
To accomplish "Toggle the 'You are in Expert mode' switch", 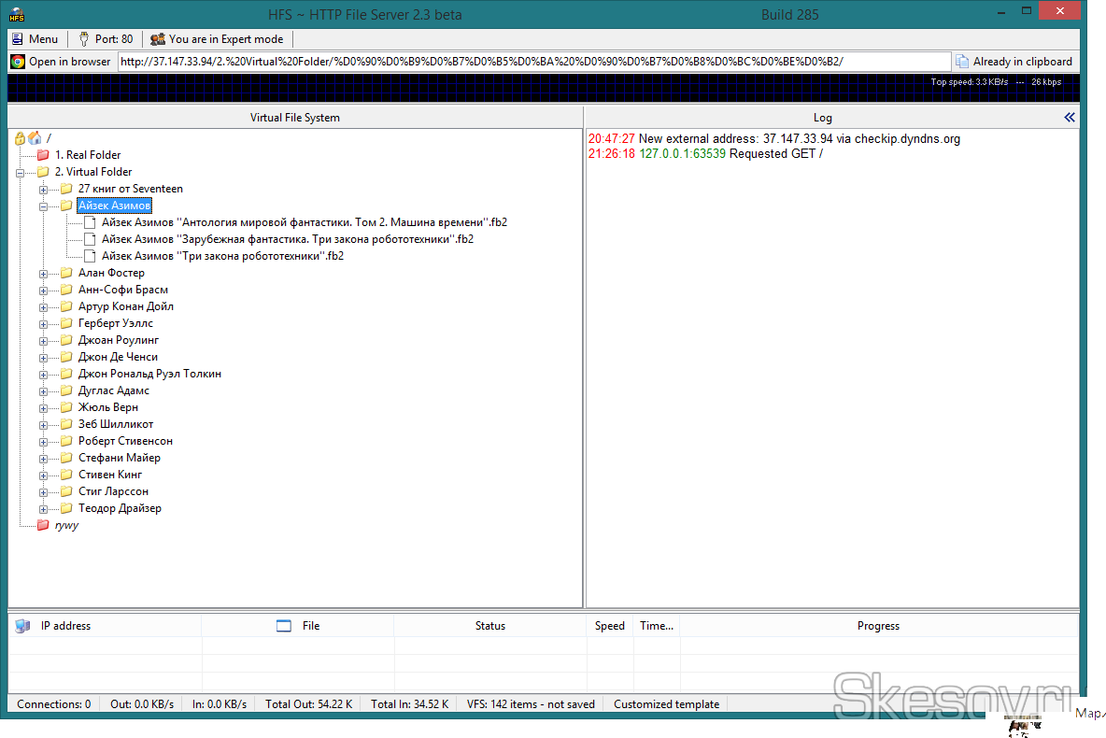I will pyautogui.click(x=217, y=39).
